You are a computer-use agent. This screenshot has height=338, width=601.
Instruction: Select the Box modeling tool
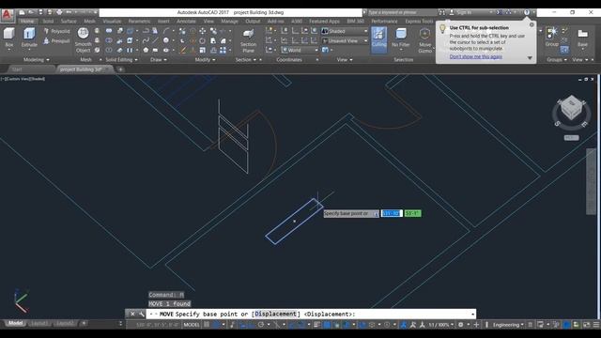click(9, 38)
